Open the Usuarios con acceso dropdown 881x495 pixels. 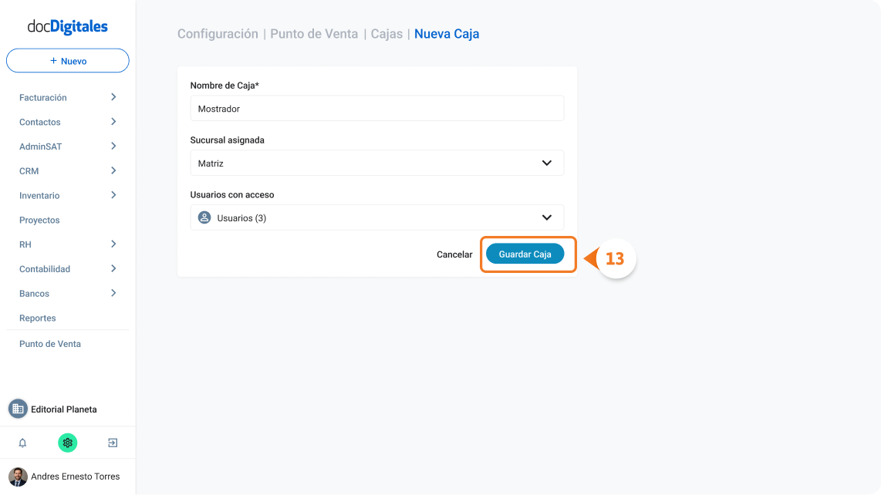coord(377,217)
